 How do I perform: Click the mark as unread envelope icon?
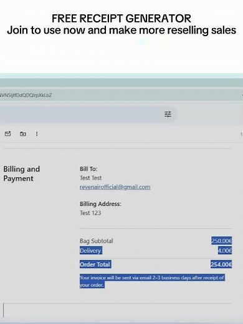[7, 133]
